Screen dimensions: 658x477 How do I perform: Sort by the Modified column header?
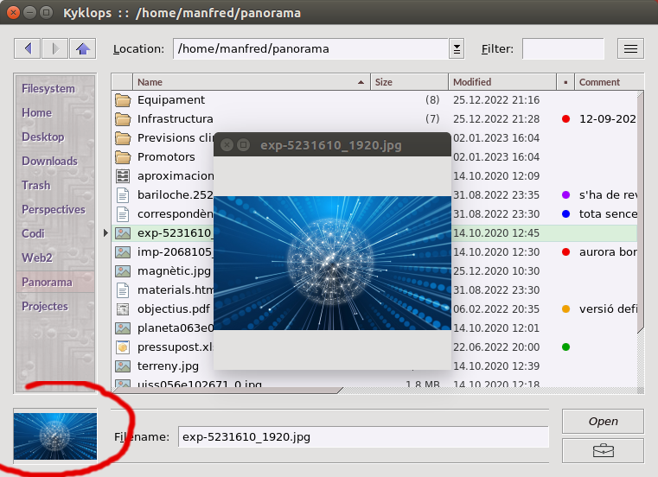coord(501,82)
